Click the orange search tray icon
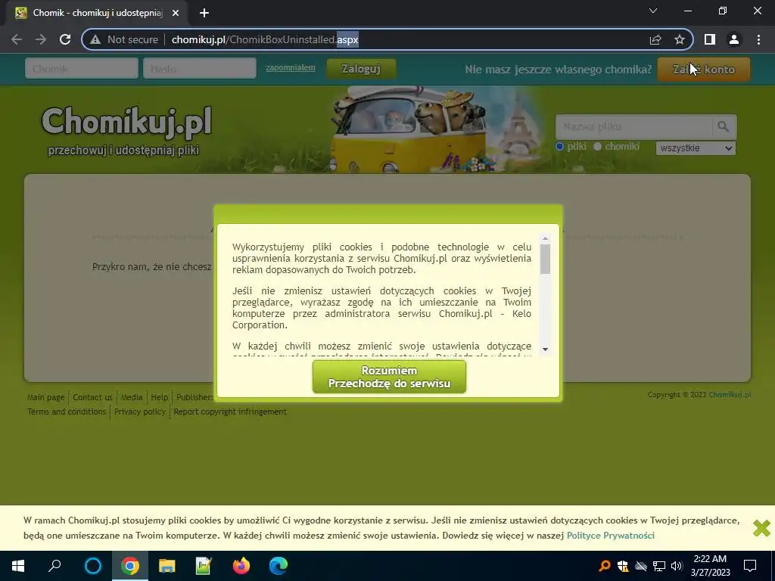775x581 pixels. pyautogui.click(x=605, y=566)
